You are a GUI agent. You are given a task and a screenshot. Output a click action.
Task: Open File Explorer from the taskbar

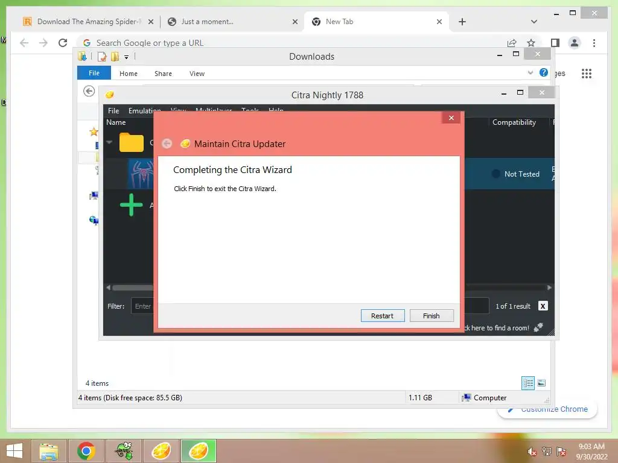coord(49,451)
